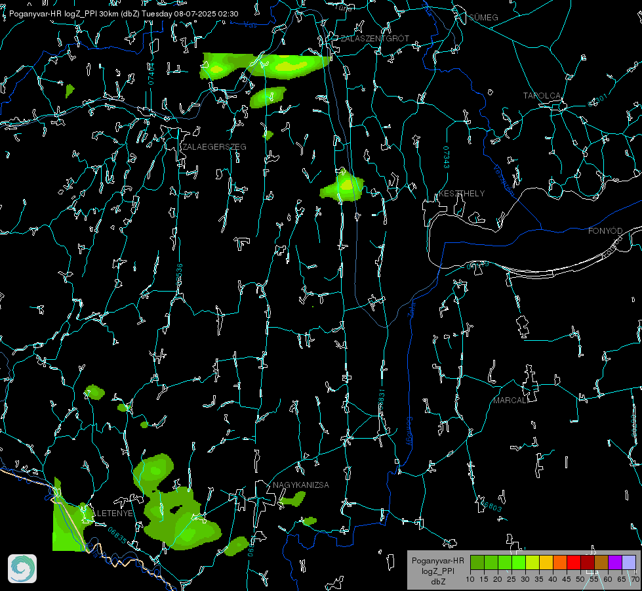Click the legend value 65
The height and width of the screenshot is (591, 642).
[622, 580]
